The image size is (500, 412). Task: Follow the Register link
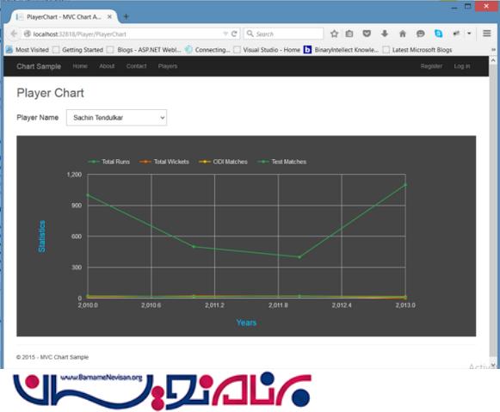coord(431,66)
